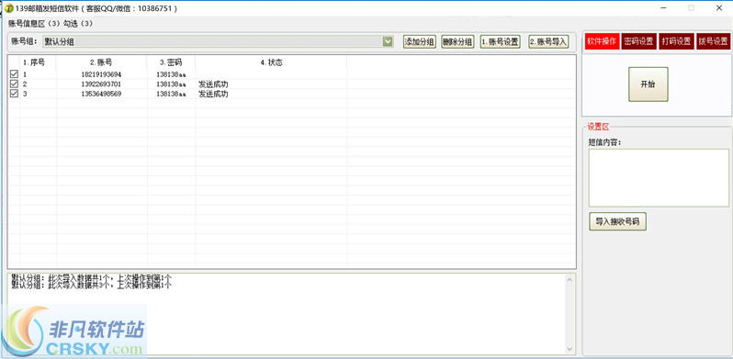Viewport: 733px width, 359px height.
Task: Sort by the 3.密码 column header
Action: [171, 62]
